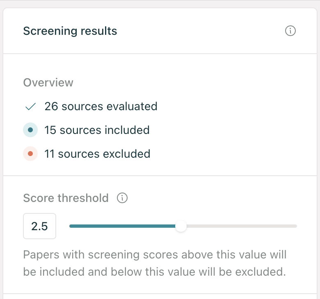Click the teal dot for included sources
This screenshot has width=320, height=299.
pos(30,130)
